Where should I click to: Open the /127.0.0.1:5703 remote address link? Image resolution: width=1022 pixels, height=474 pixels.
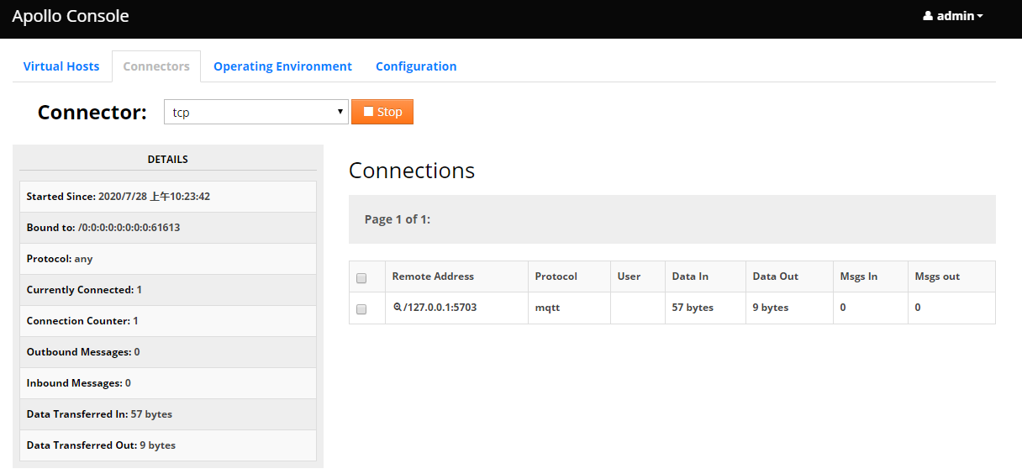click(x=440, y=308)
